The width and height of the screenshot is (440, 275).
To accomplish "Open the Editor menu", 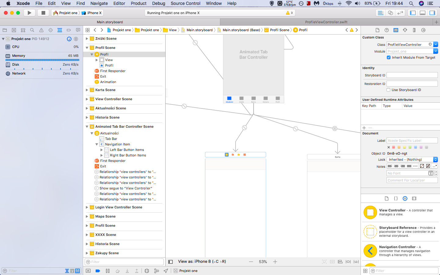I will point(119,3).
